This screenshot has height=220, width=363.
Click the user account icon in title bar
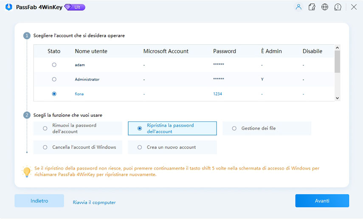[298, 7]
